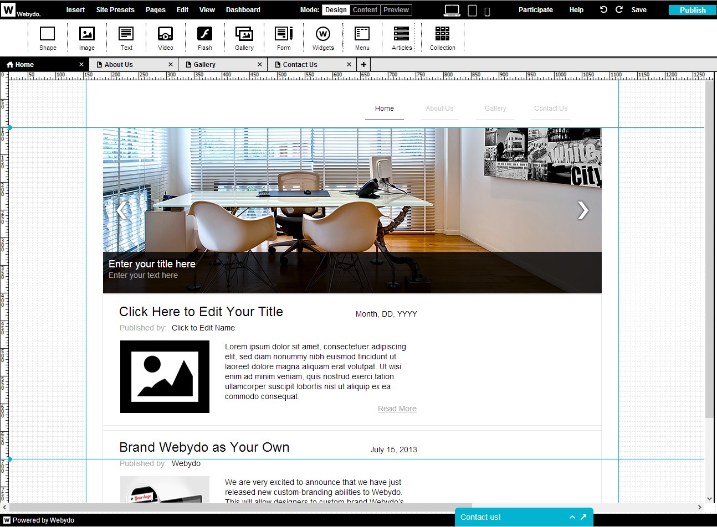Viewport: 717px width, 527px height.
Task: Select the 'July 15, 2013' date text
Action: [x=394, y=449]
